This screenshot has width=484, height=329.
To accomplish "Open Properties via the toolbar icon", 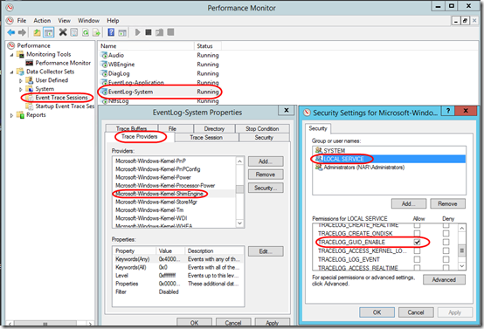I will (74, 32).
